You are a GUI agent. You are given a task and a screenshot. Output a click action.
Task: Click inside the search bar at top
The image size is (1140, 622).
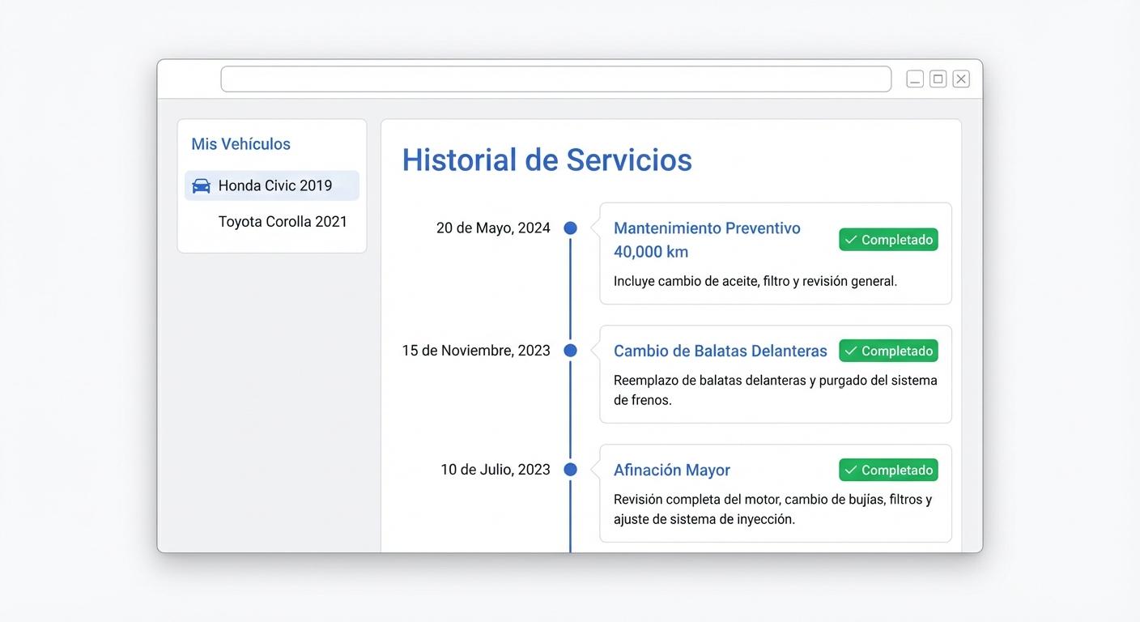coord(556,79)
